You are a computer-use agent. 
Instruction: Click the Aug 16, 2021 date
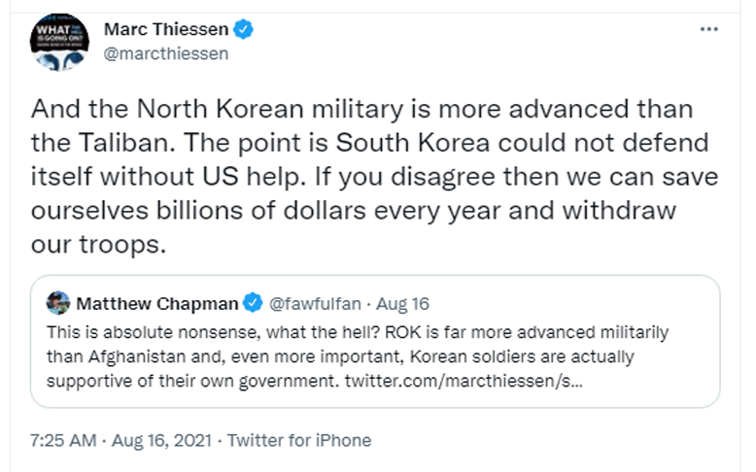point(161,440)
